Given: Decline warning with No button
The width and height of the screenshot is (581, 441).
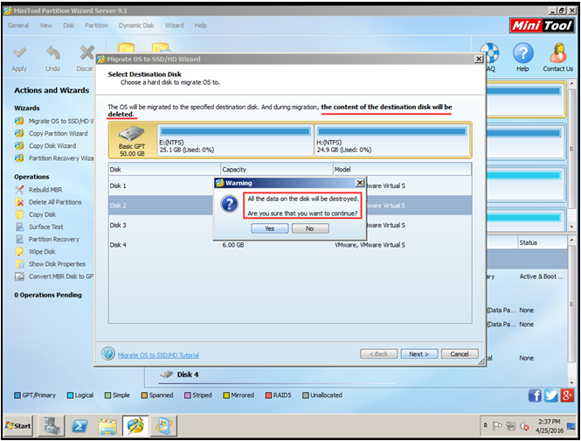Looking at the screenshot, I should 310,228.
